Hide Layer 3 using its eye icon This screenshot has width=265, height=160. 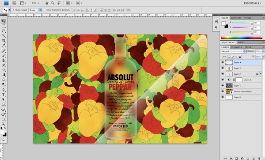coord(223,68)
